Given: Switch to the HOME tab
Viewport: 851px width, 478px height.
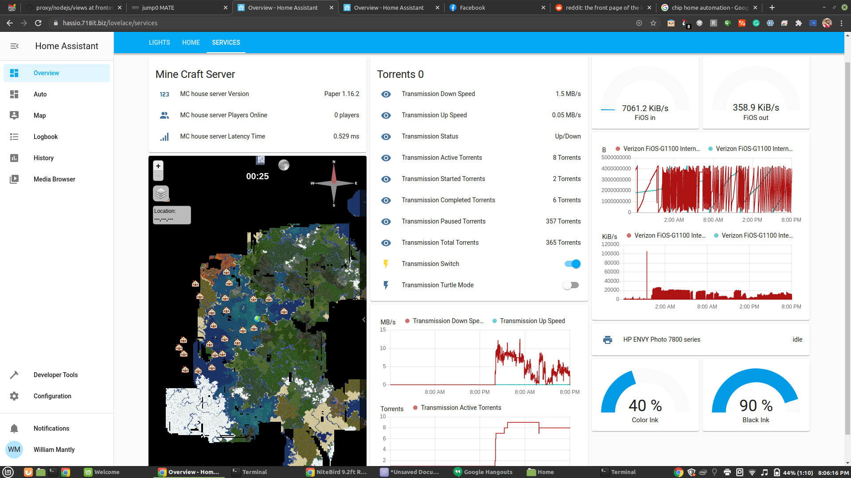Looking at the screenshot, I should [x=191, y=42].
